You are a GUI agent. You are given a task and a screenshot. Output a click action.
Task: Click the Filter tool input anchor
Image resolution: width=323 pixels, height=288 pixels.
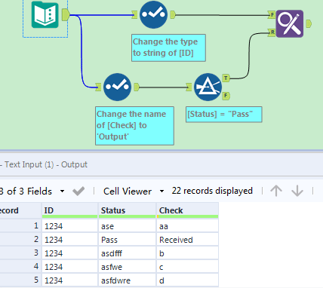point(189,87)
